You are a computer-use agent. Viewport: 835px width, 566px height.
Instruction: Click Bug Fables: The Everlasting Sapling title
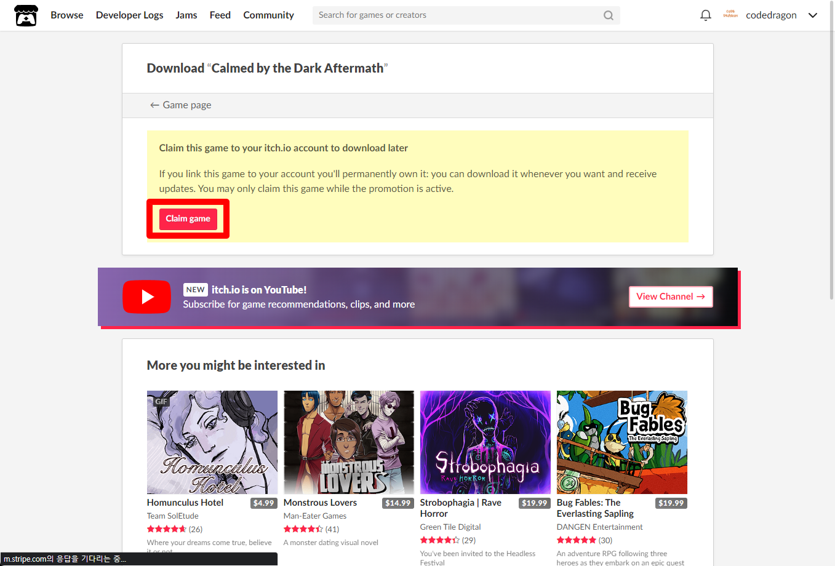595,508
